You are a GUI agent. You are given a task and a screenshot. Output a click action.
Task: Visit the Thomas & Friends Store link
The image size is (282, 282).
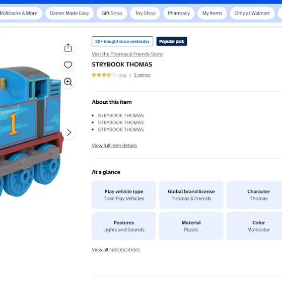tap(127, 54)
